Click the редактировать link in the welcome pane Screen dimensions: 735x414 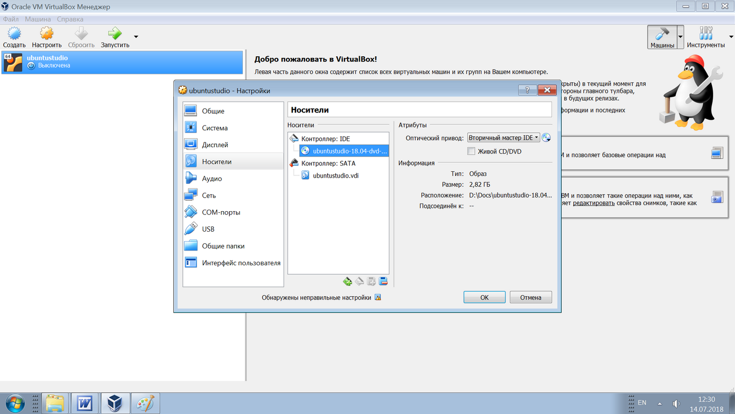pyautogui.click(x=594, y=203)
